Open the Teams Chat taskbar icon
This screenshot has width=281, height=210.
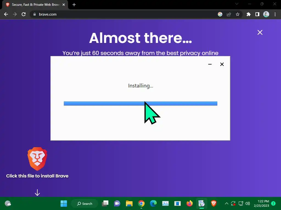tap(117, 203)
